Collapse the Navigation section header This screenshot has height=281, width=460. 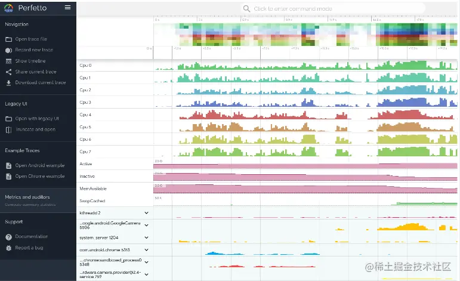tap(17, 24)
